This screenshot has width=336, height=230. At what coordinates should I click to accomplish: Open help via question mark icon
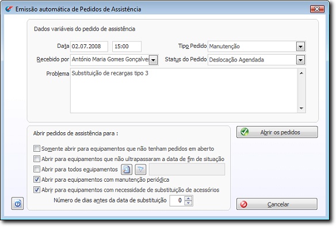pyautogui.click(x=18, y=204)
